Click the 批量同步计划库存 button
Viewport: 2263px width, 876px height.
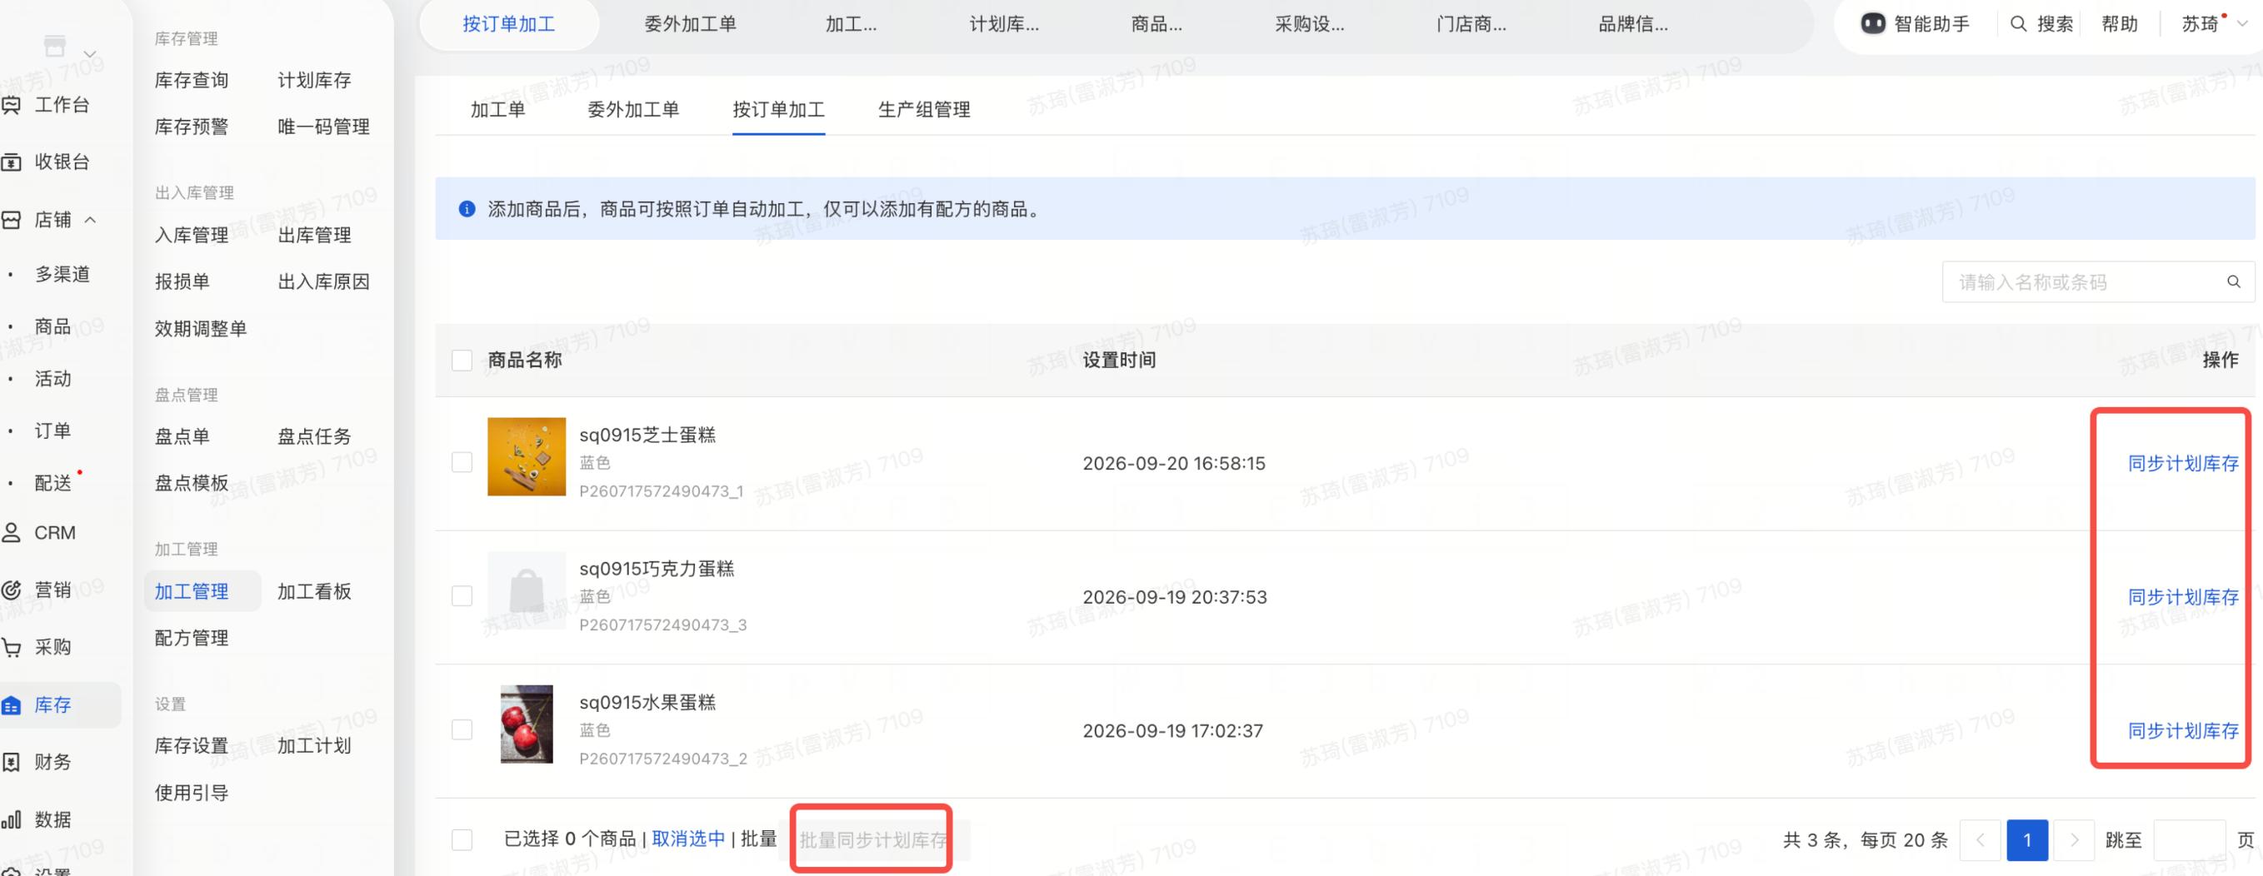pyautogui.click(x=873, y=840)
